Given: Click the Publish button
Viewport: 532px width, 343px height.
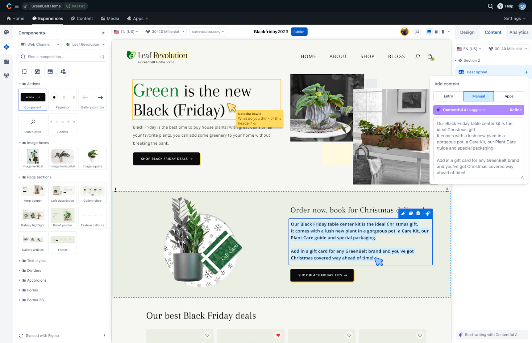Looking at the screenshot, I should tap(299, 32).
